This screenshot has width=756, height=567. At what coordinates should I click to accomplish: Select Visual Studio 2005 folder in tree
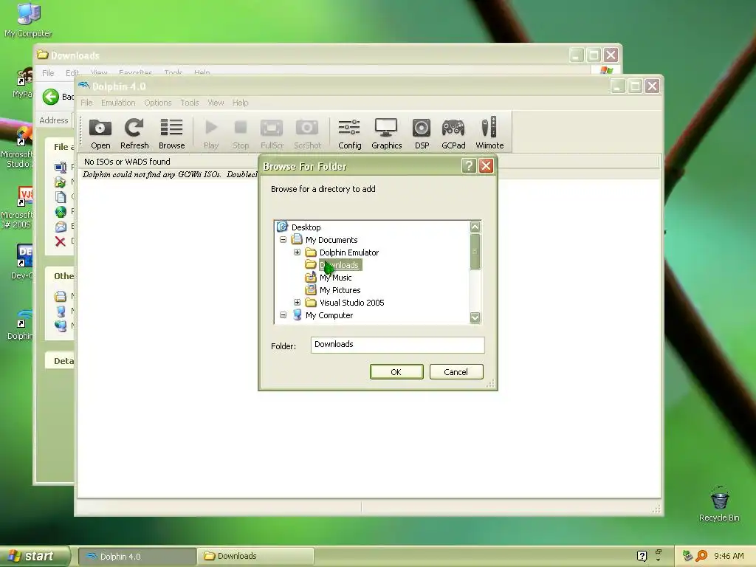point(352,302)
